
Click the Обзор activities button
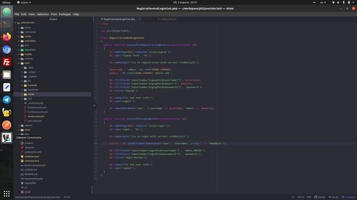6,2
